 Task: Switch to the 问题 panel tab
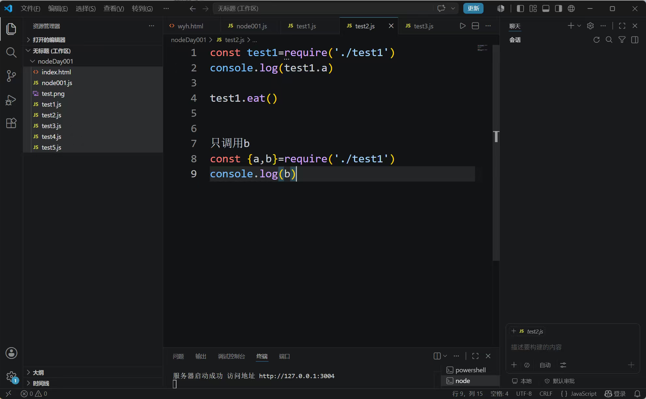(178, 356)
